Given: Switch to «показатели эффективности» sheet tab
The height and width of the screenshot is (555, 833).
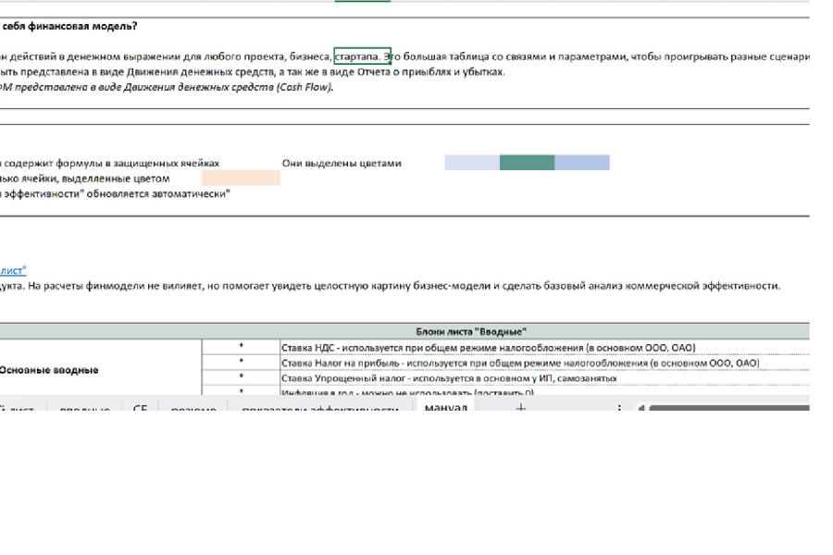Looking at the screenshot, I should pyautogui.click(x=320, y=408).
